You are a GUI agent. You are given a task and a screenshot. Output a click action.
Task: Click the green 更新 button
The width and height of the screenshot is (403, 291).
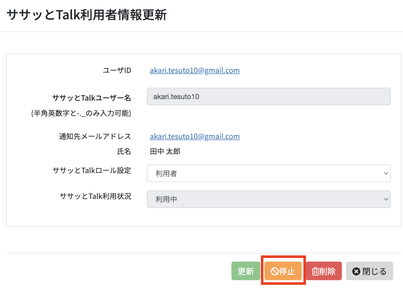tap(246, 271)
